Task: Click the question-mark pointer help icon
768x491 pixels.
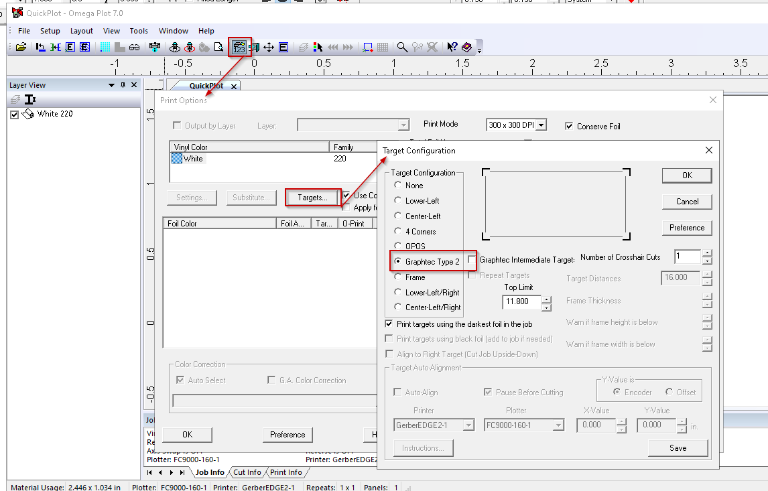Action: 452,47
